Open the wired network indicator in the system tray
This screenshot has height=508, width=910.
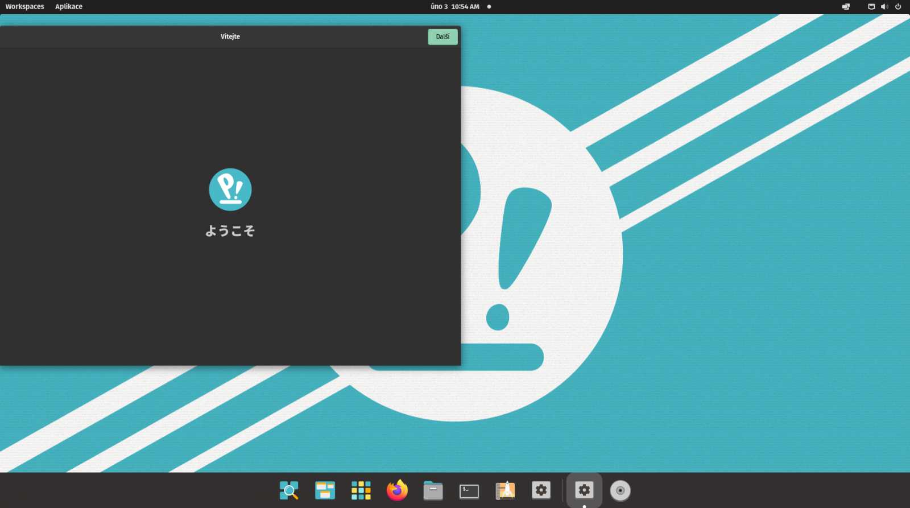[x=871, y=7]
